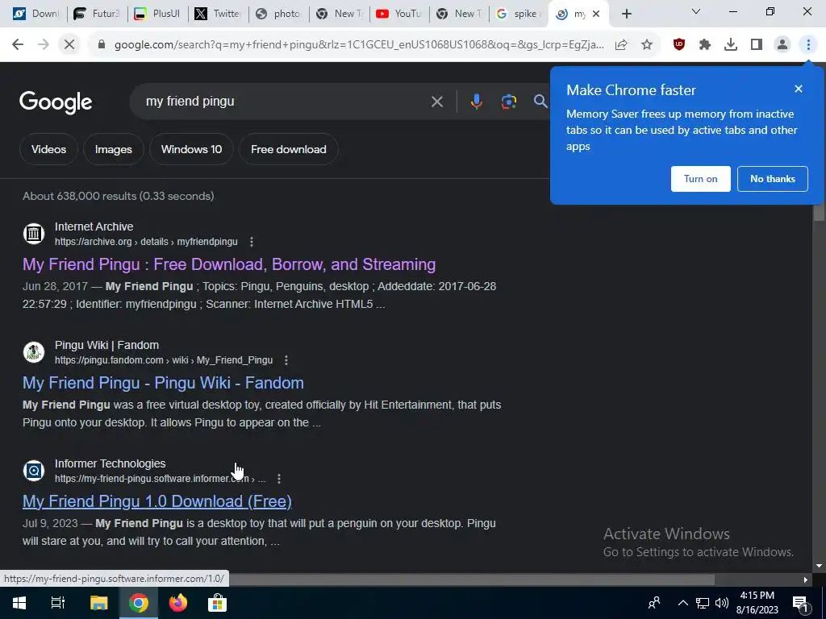Click the Google logo

pos(56,102)
